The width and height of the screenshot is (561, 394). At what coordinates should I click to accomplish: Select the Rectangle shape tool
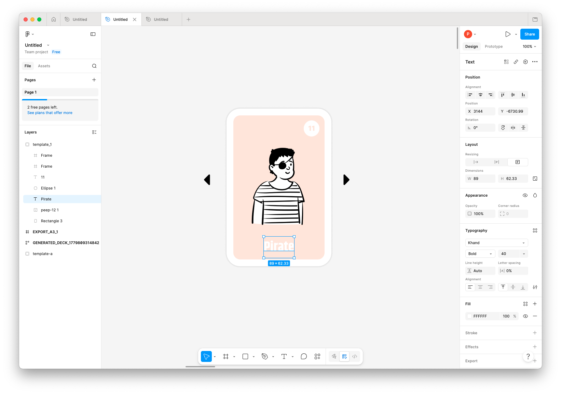pos(245,356)
